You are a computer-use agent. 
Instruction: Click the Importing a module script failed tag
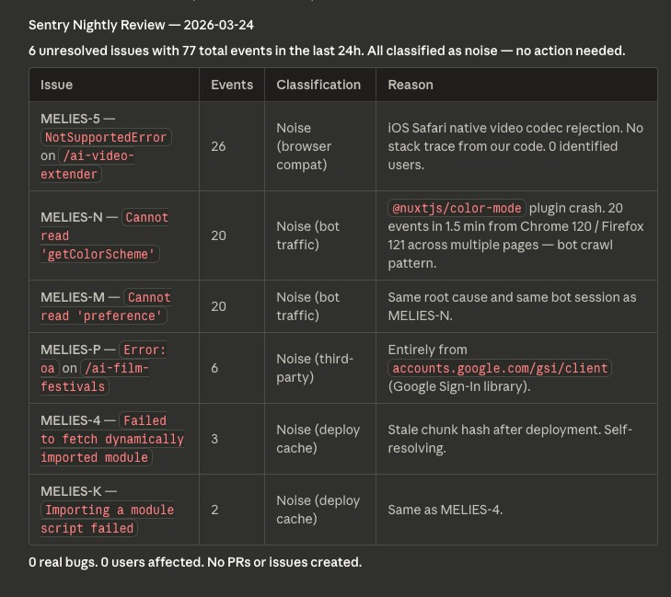pyautogui.click(x=107, y=519)
